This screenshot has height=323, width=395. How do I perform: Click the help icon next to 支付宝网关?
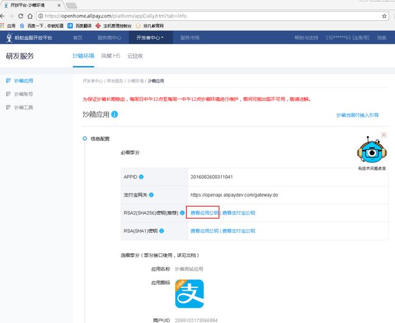click(151, 195)
